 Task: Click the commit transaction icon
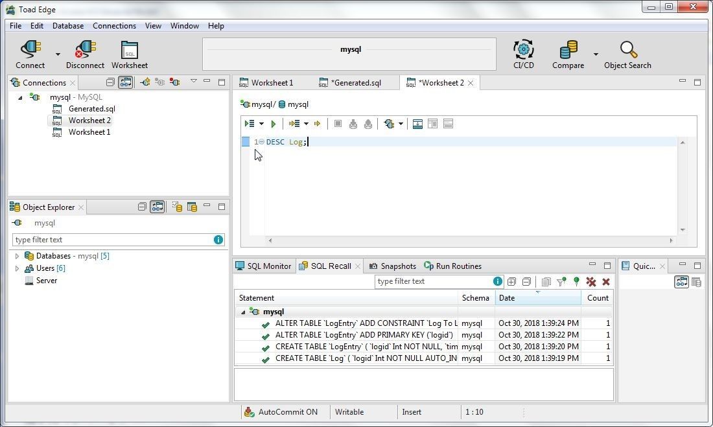click(353, 124)
